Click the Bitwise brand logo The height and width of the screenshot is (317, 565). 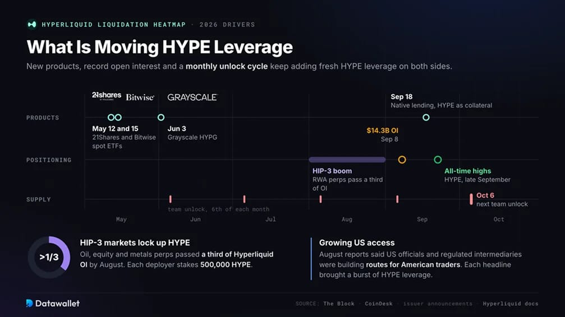pyautogui.click(x=140, y=97)
